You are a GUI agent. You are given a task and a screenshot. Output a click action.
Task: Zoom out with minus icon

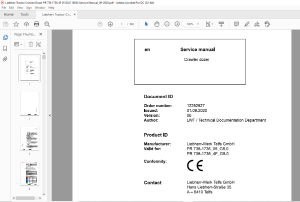(x=167, y=24)
